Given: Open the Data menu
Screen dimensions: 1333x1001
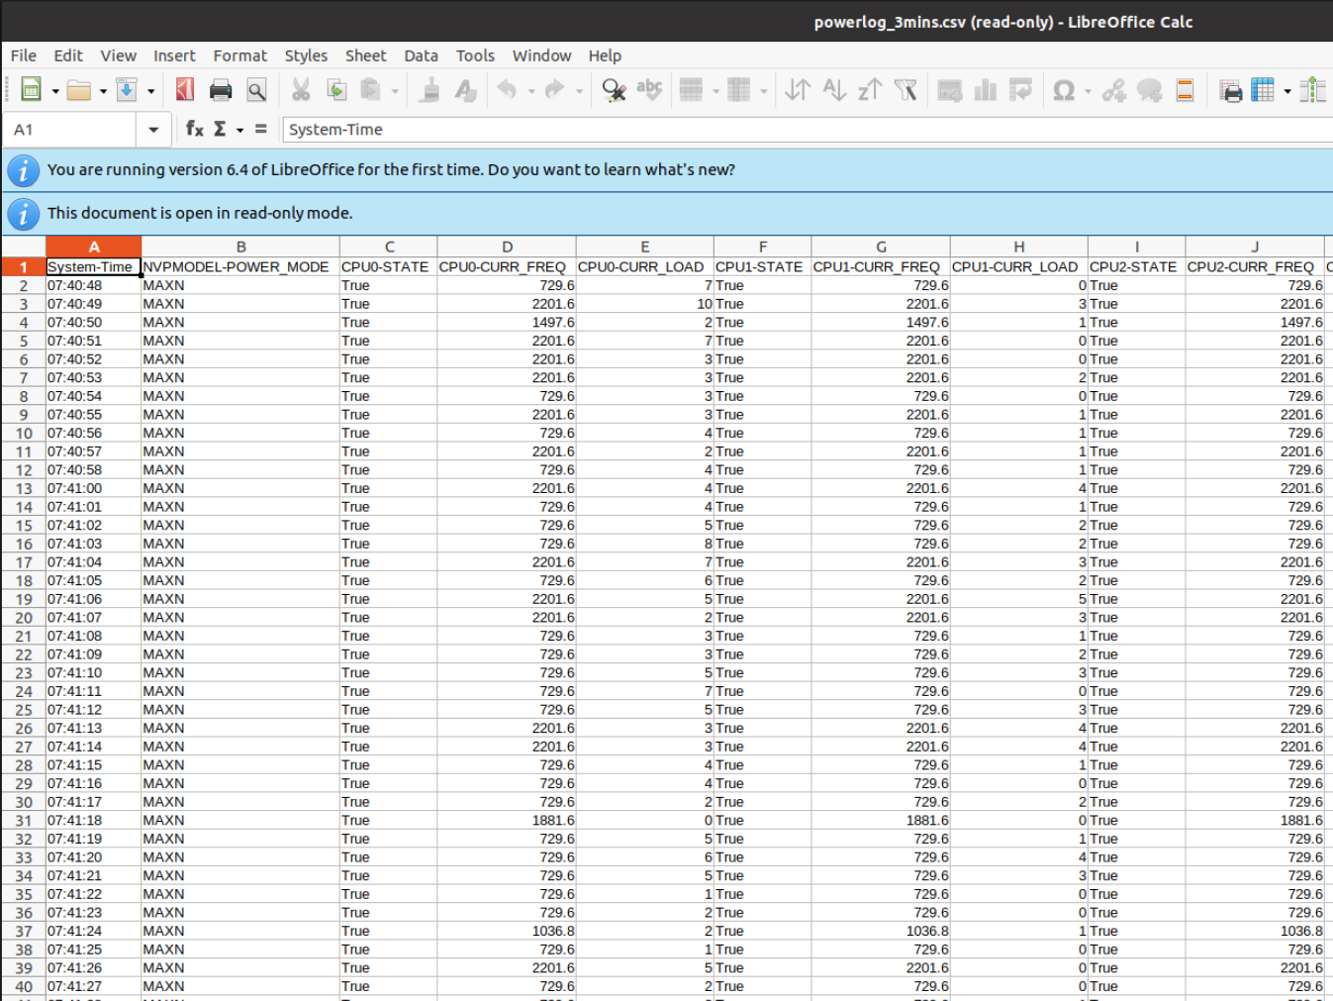Looking at the screenshot, I should 421,55.
